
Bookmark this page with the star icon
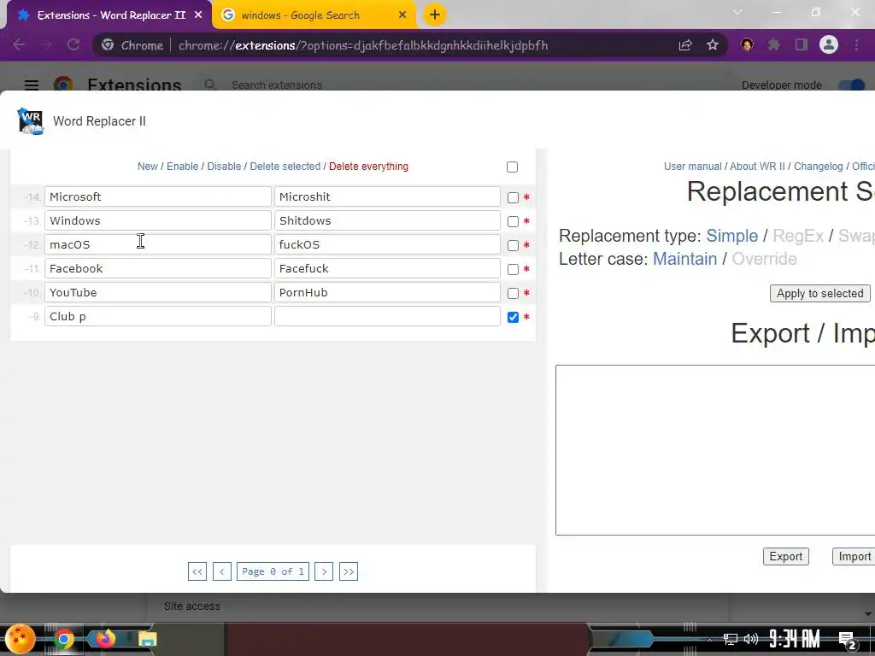click(713, 44)
